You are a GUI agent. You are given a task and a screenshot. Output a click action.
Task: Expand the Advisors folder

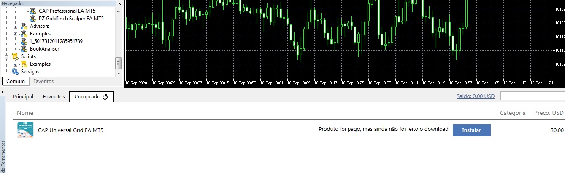coord(16,26)
